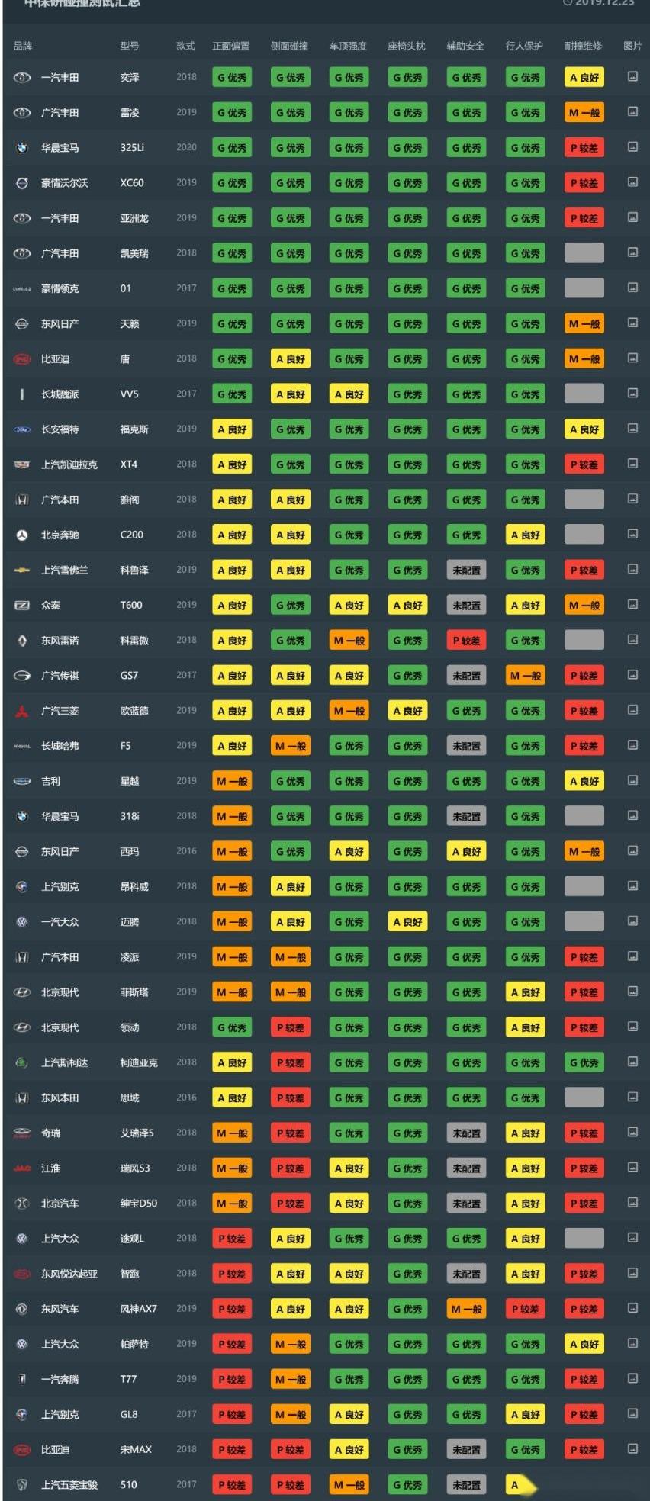Viewport: 650px width, 1501px height.
Task: Select the brand name 豪情领克
Action: [x=60, y=288]
